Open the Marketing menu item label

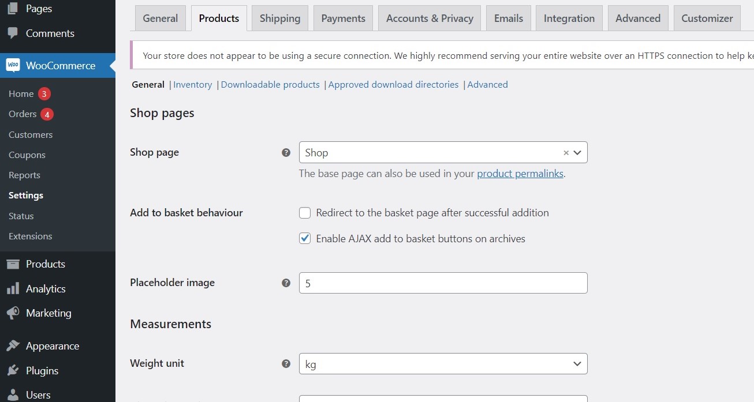[x=48, y=313]
